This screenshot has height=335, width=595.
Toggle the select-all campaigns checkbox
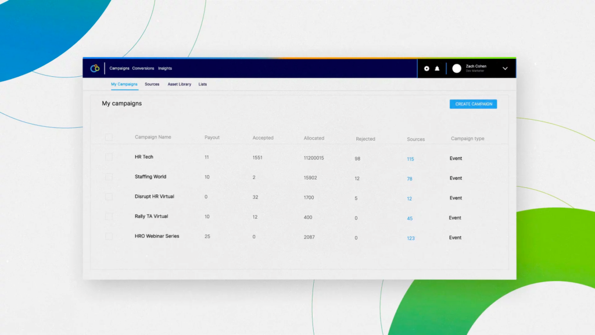pyautogui.click(x=109, y=137)
